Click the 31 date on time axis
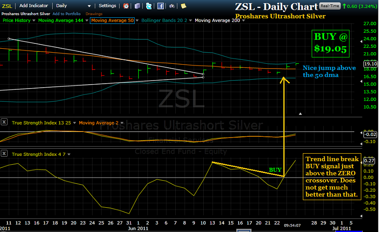Screen dimensions: 379x232 coord(129,223)
